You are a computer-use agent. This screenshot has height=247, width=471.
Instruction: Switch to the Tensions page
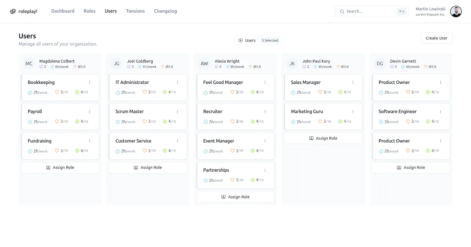coord(135,11)
